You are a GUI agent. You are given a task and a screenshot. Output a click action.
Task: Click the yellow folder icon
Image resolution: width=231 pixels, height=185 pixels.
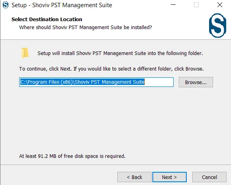pos(25,53)
